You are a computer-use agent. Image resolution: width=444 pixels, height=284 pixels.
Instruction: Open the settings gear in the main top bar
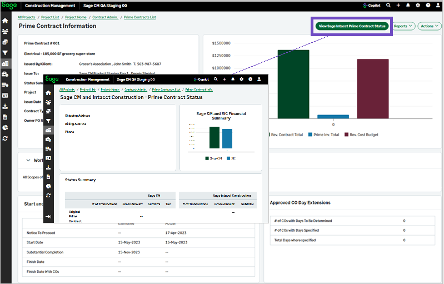pyautogui.click(x=418, y=5)
